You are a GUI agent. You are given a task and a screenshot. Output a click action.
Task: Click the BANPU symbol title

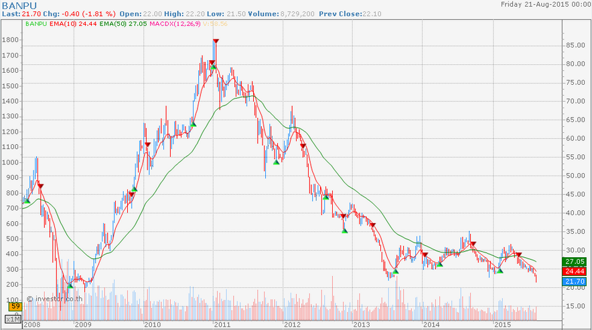[19, 5]
